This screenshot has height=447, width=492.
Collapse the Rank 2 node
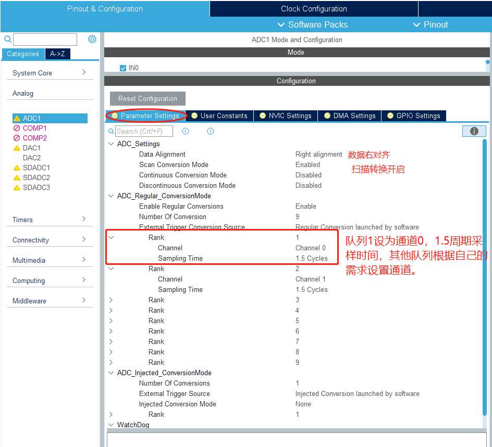coord(111,269)
